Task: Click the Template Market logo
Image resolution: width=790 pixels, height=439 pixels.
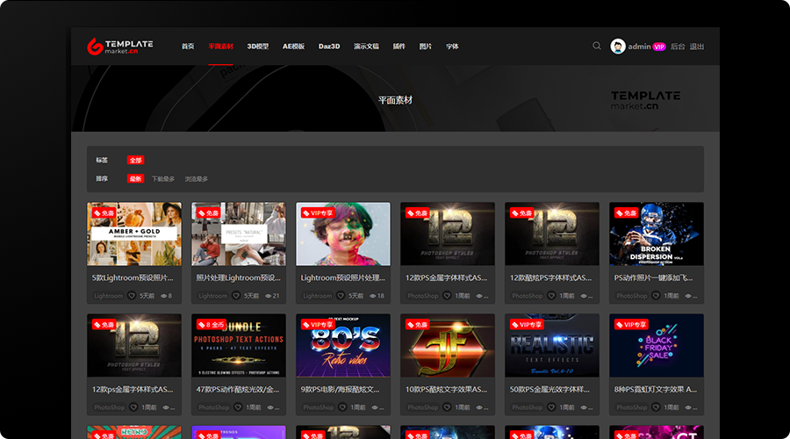Action: 120,47
